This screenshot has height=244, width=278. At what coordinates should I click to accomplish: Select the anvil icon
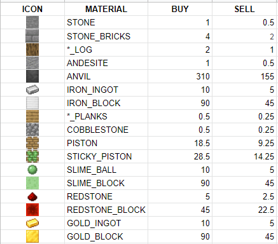click(x=32, y=76)
